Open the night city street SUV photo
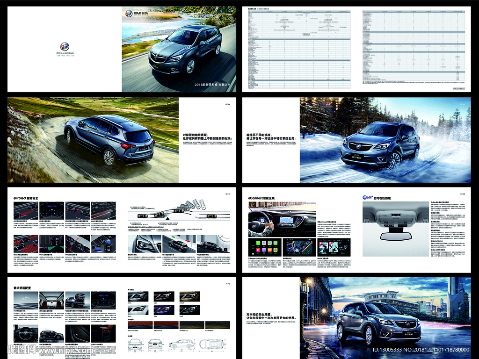Screen dimensions: 479x359 (x=385, y=318)
